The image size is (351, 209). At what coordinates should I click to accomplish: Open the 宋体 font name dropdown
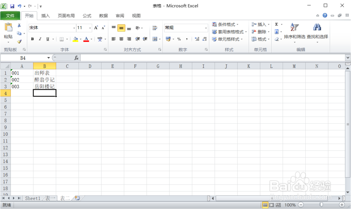74,28
